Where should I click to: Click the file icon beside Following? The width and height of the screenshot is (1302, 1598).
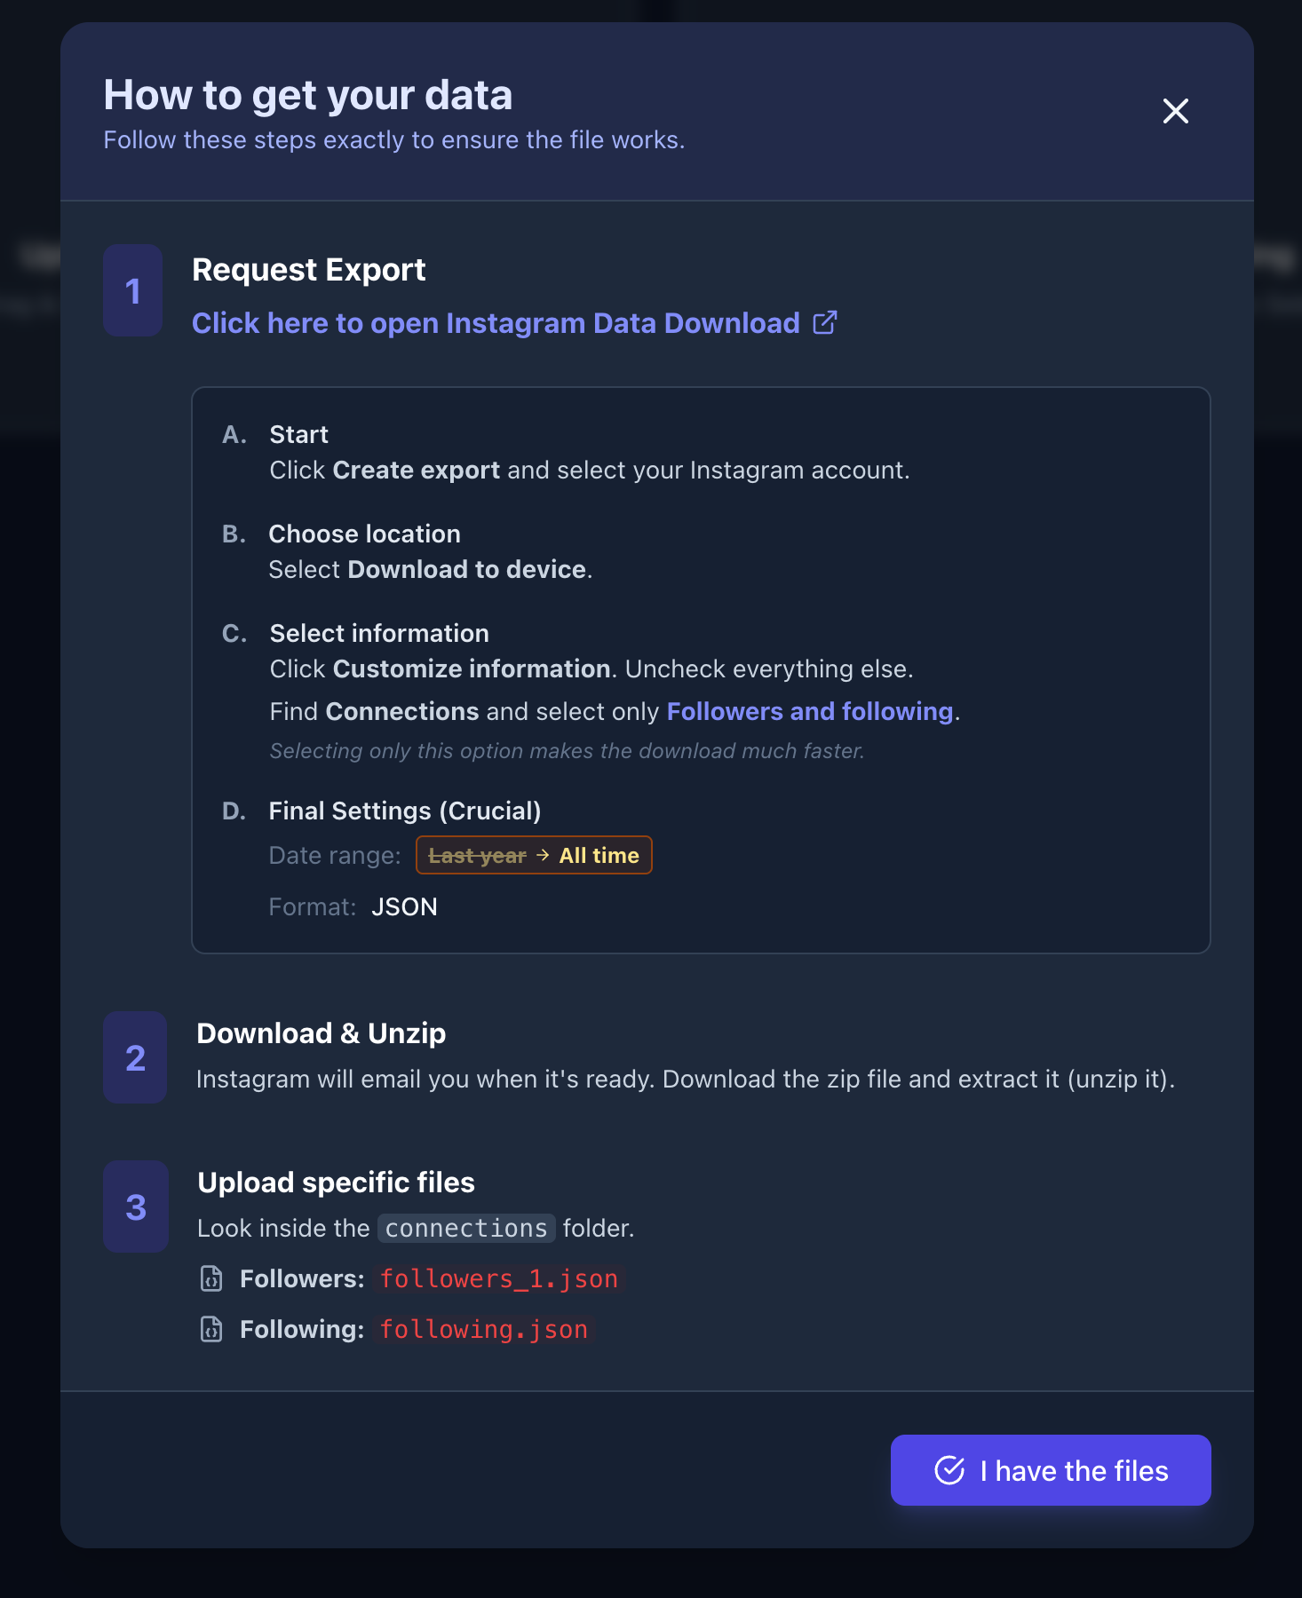[x=211, y=1329]
